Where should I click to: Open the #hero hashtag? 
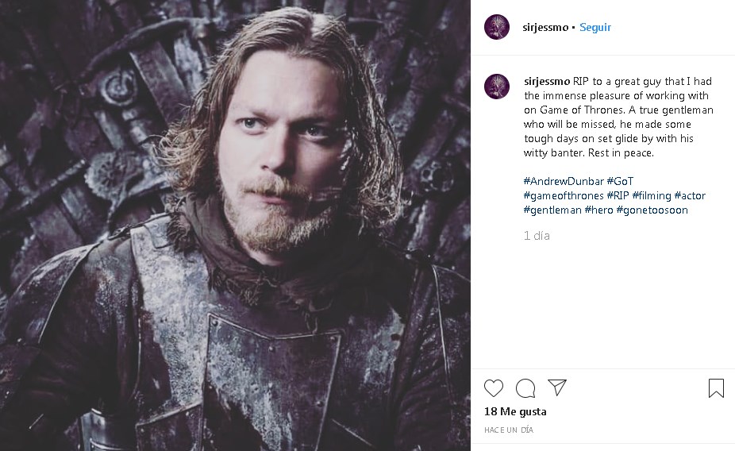(598, 210)
